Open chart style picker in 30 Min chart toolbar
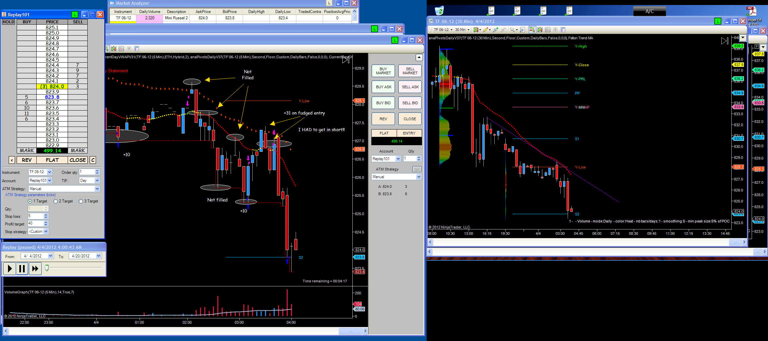The height and width of the screenshot is (341, 768). point(477,30)
